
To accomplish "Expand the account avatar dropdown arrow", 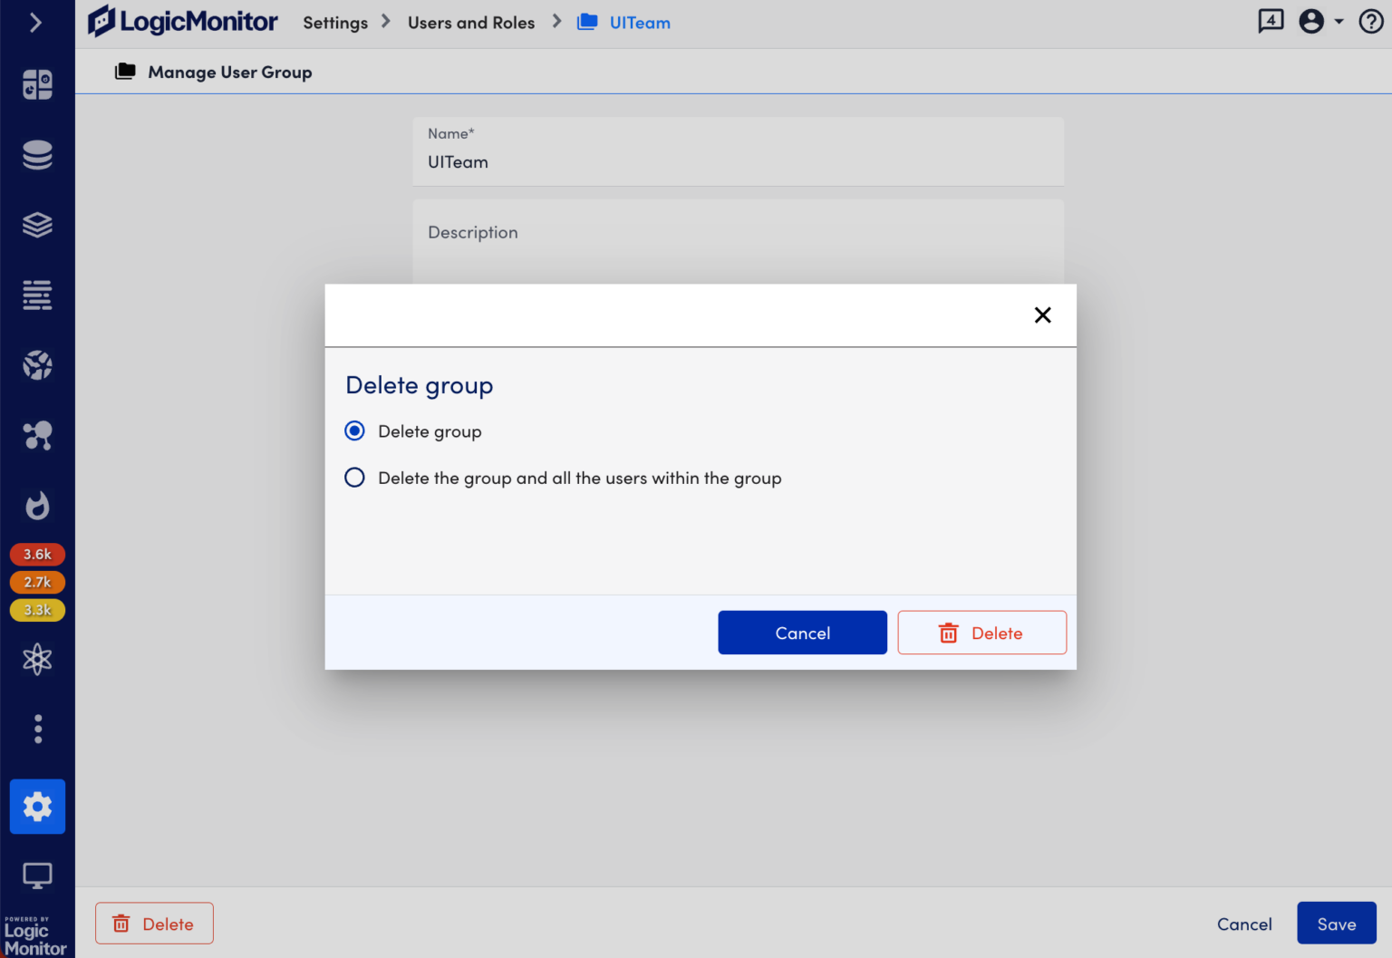I will pyautogui.click(x=1339, y=21).
